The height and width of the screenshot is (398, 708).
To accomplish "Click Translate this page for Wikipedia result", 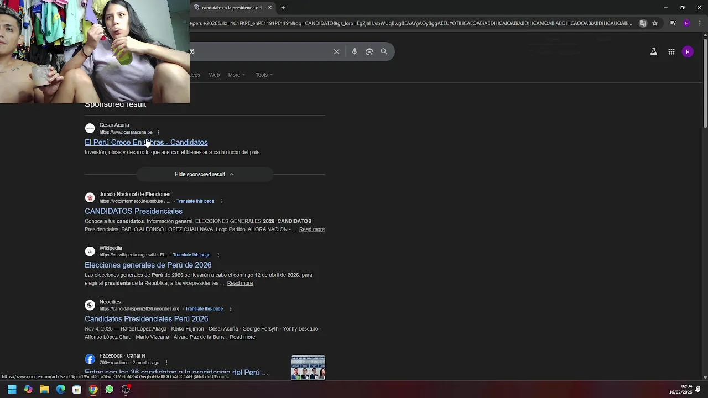I will point(191,255).
